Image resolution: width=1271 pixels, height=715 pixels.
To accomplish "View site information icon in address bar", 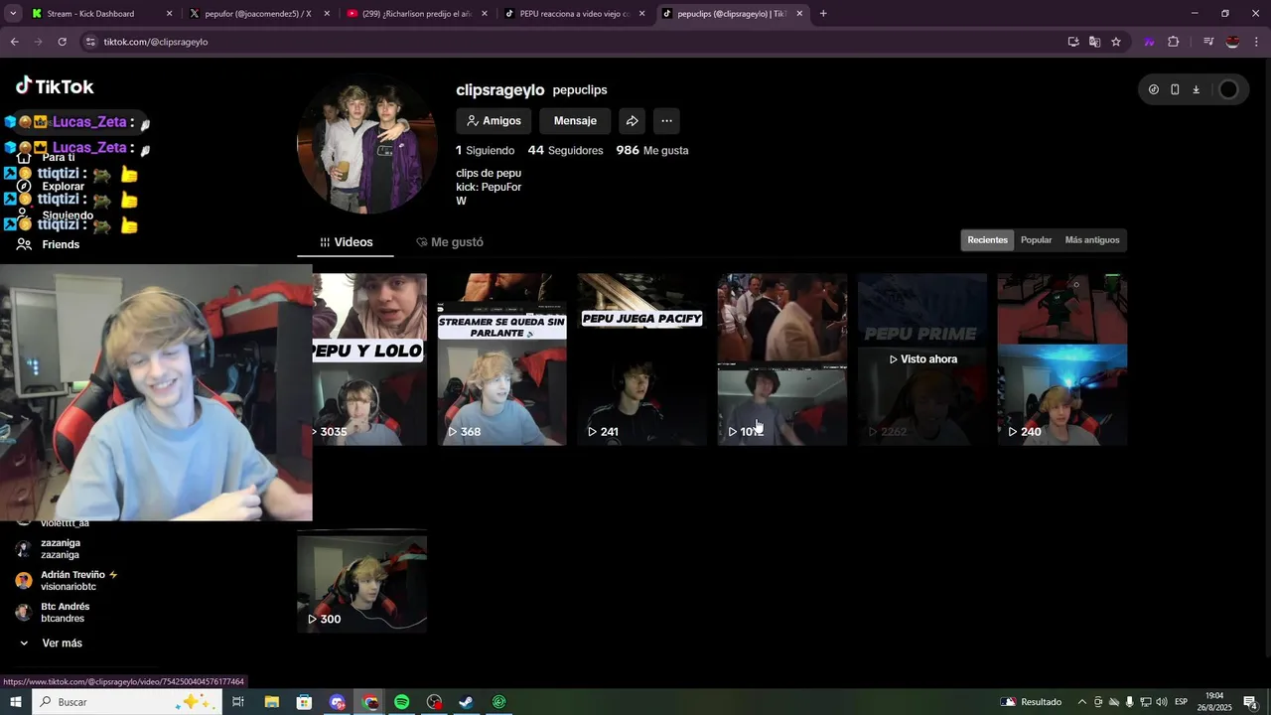I will 90,42.
